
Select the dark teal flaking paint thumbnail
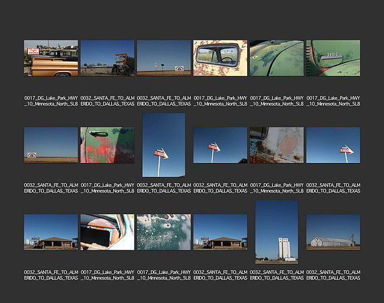coord(164,232)
